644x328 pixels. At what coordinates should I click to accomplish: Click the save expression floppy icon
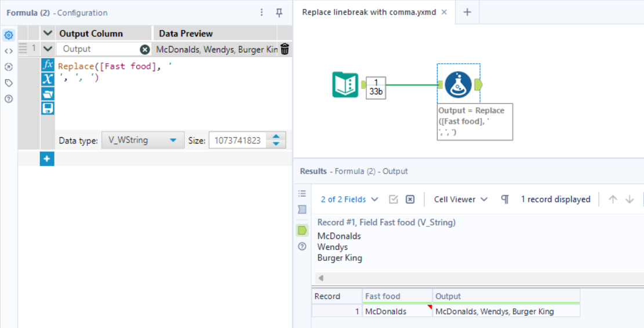48,108
